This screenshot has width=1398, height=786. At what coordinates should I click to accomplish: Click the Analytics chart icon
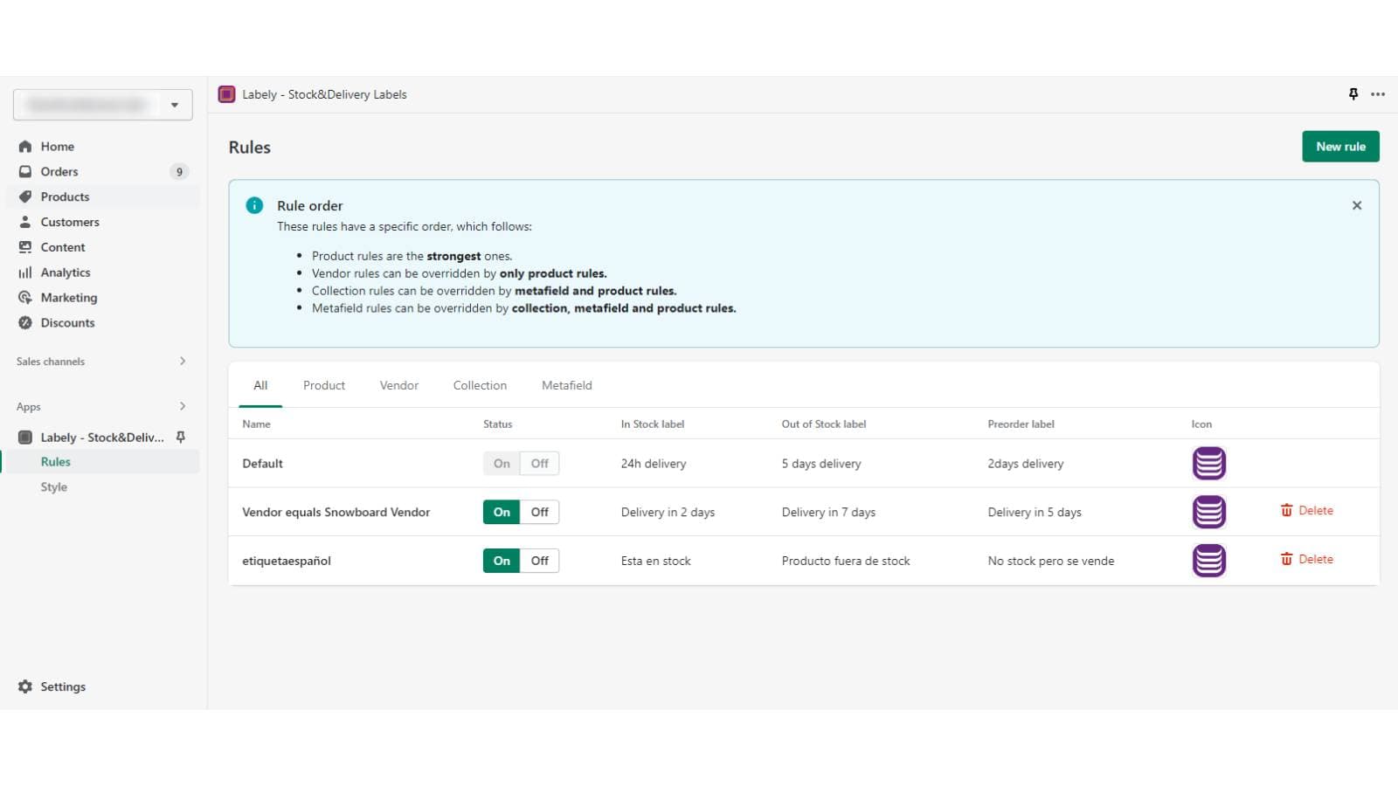pyautogui.click(x=25, y=272)
